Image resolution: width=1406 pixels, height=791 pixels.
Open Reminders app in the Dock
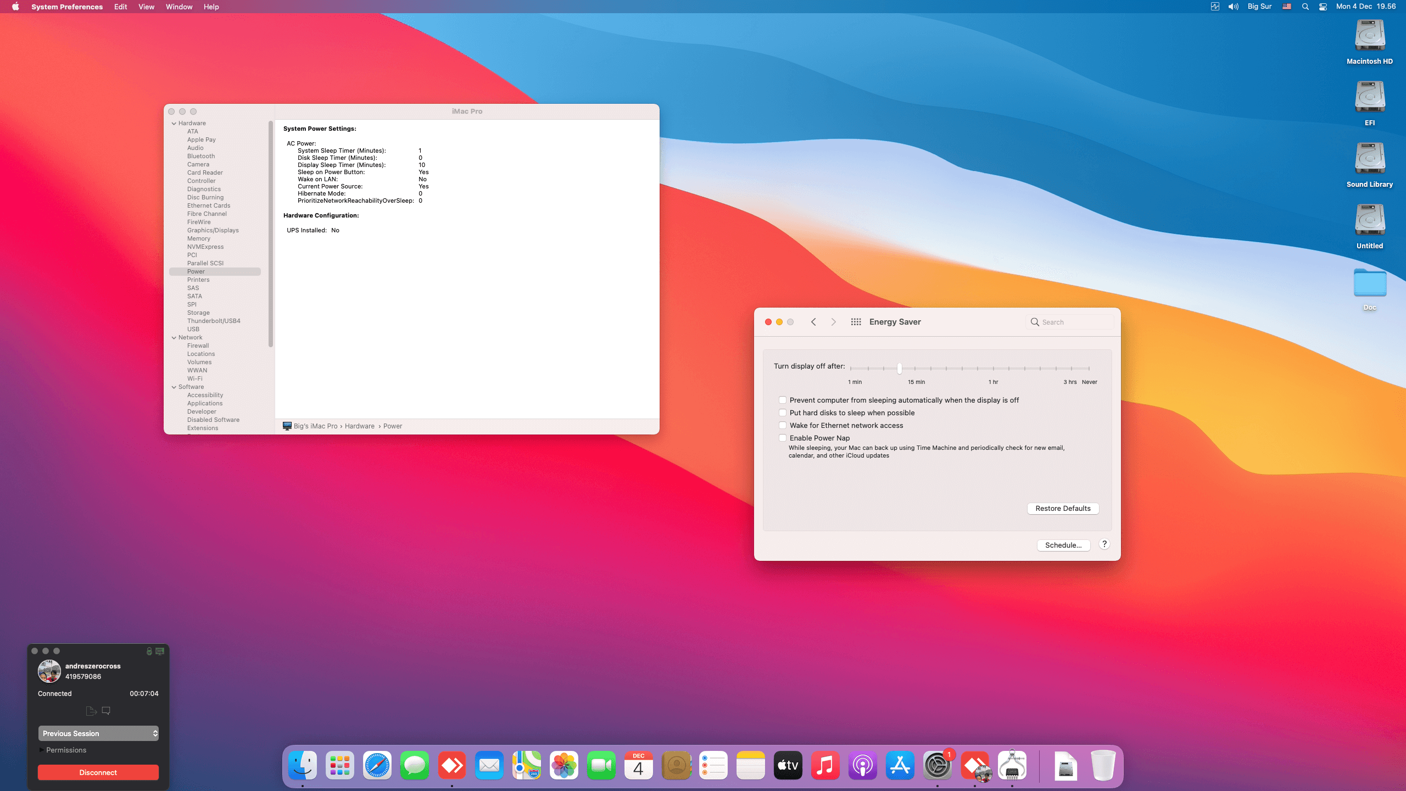713,765
